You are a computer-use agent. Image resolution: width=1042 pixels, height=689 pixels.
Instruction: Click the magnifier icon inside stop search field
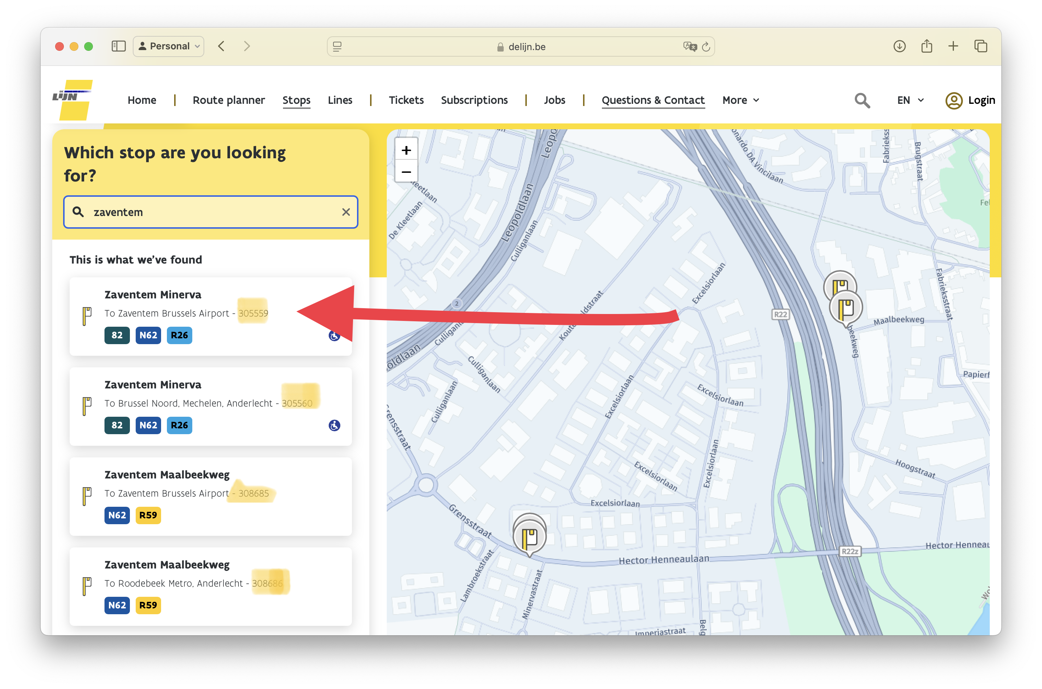click(78, 212)
